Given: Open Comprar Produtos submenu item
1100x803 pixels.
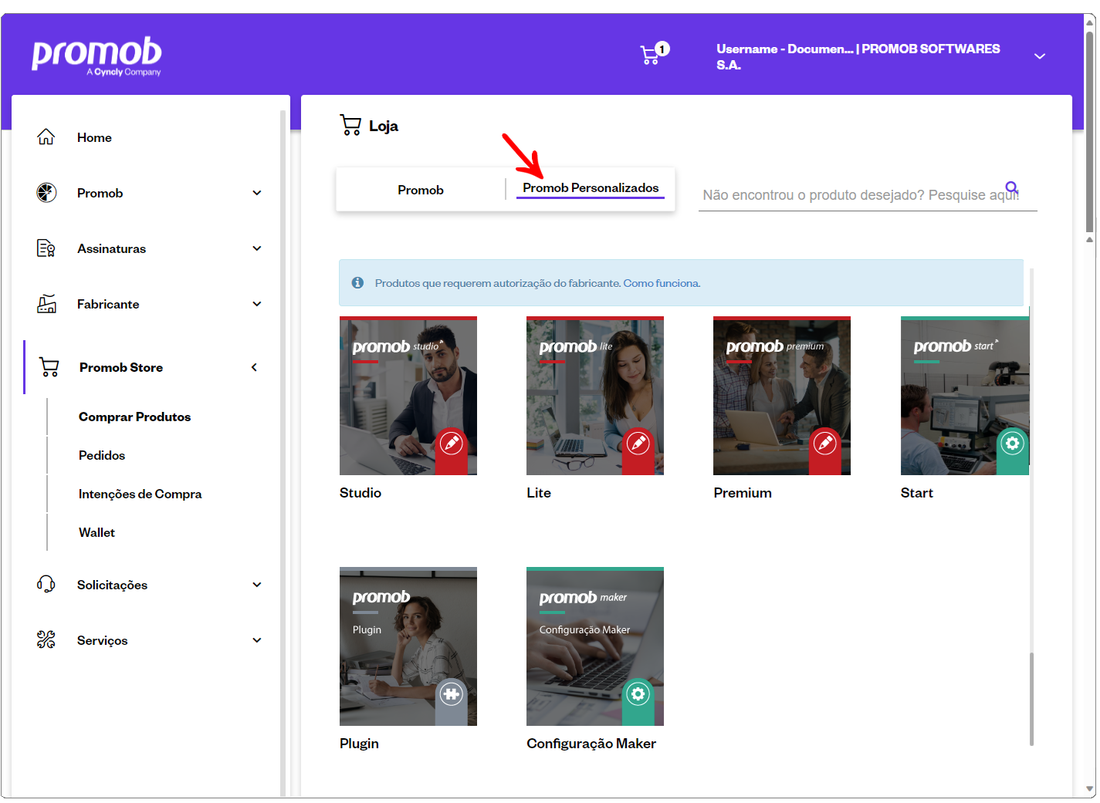Looking at the screenshot, I should [134, 417].
